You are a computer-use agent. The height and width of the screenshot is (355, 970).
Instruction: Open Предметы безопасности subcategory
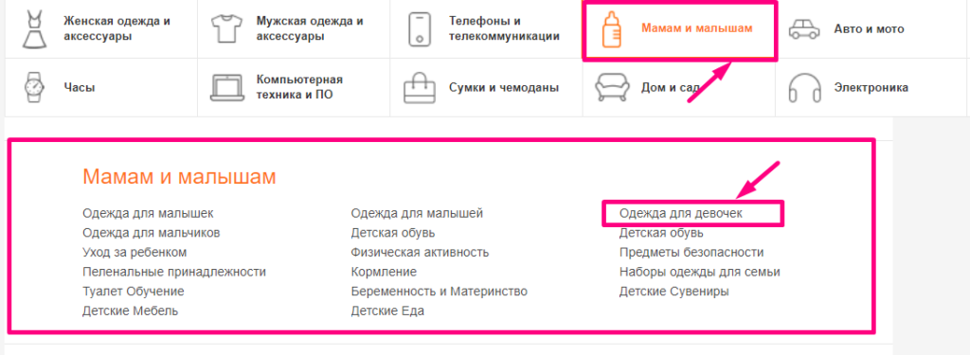pyautogui.click(x=692, y=253)
